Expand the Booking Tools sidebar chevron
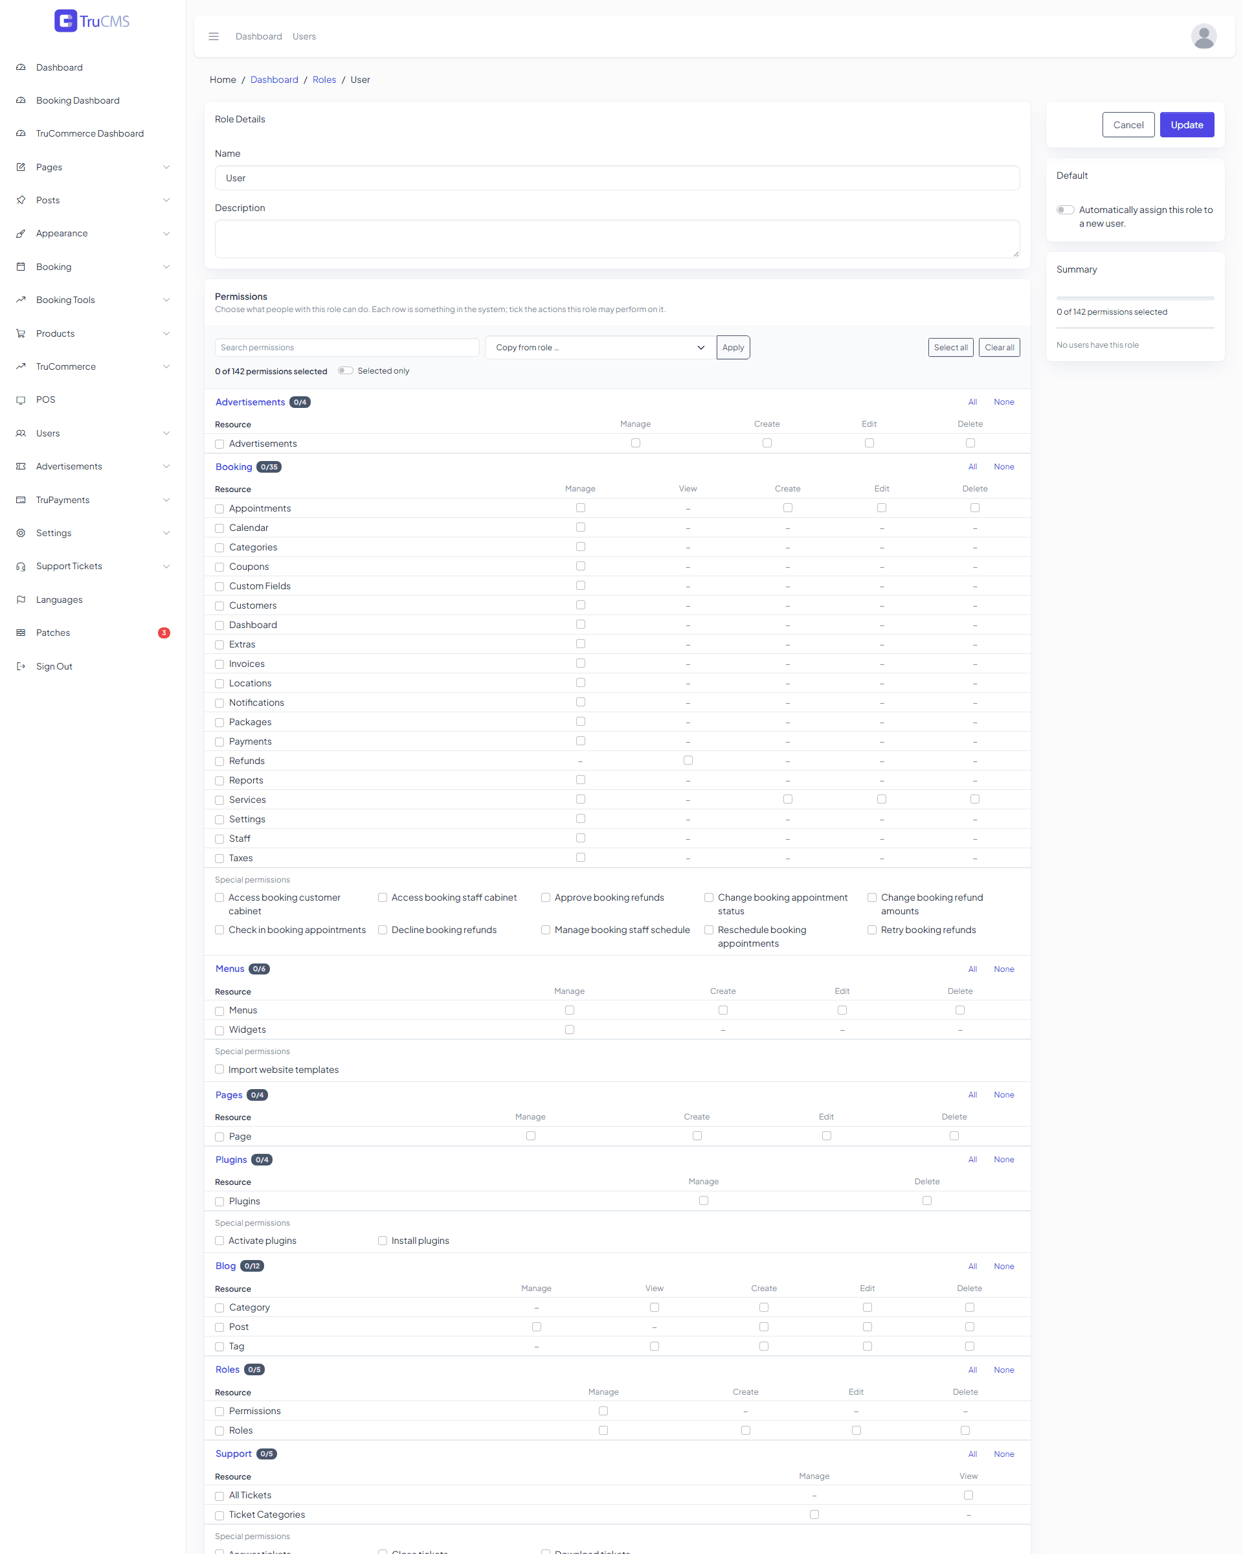1243x1554 pixels. coord(166,300)
